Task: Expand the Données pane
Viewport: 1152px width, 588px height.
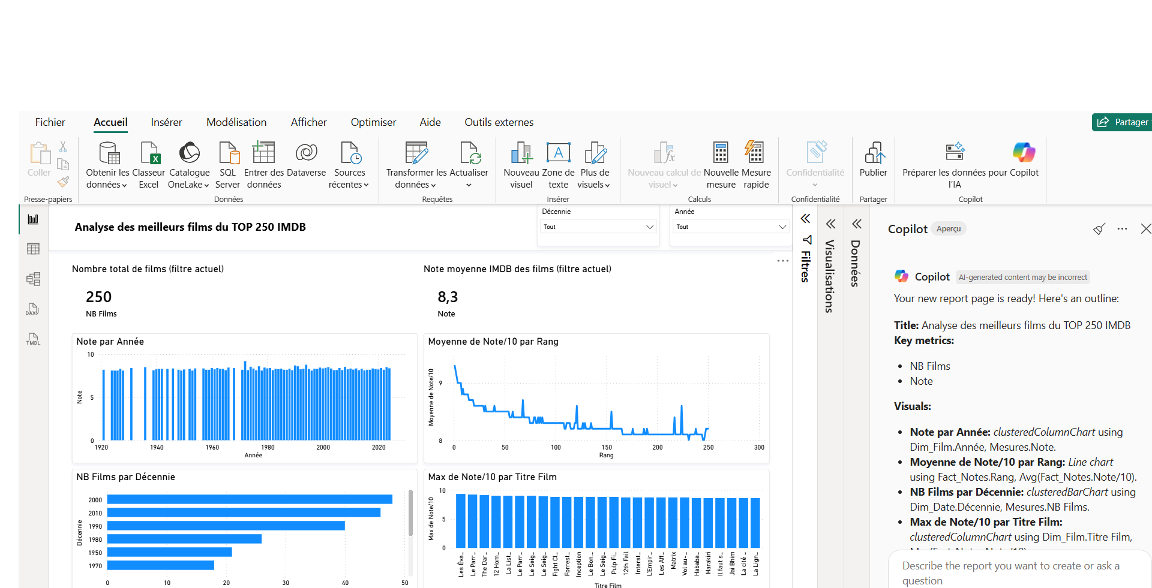Action: [x=856, y=224]
